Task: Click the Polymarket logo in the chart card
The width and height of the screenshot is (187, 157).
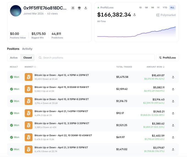Action: pyautogui.click(x=166, y=15)
